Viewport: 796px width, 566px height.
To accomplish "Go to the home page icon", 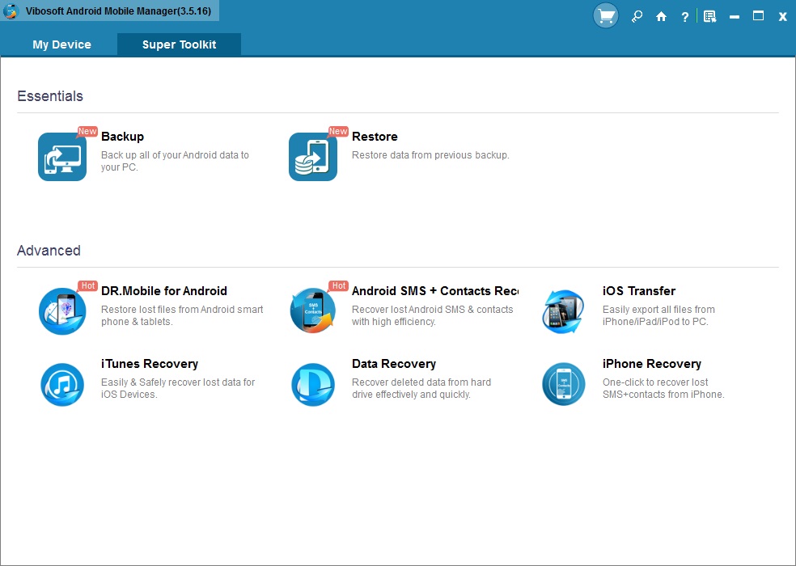I will coord(661,17).
